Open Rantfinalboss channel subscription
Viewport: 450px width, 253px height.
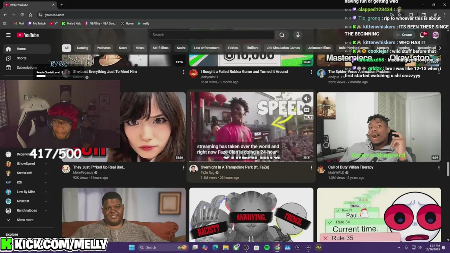(26, 210)
